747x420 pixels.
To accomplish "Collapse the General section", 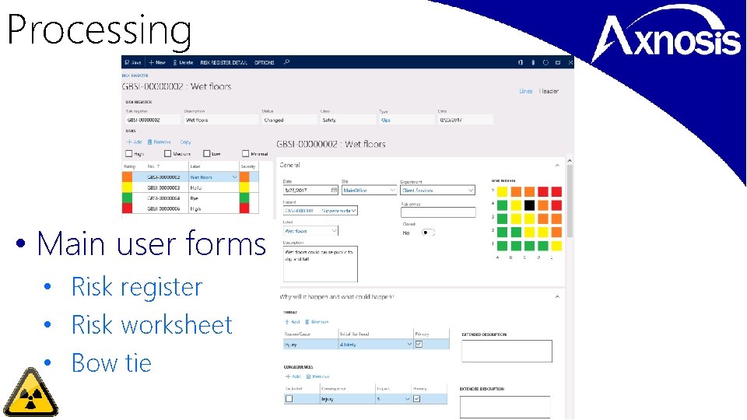I will click(557, 165).
